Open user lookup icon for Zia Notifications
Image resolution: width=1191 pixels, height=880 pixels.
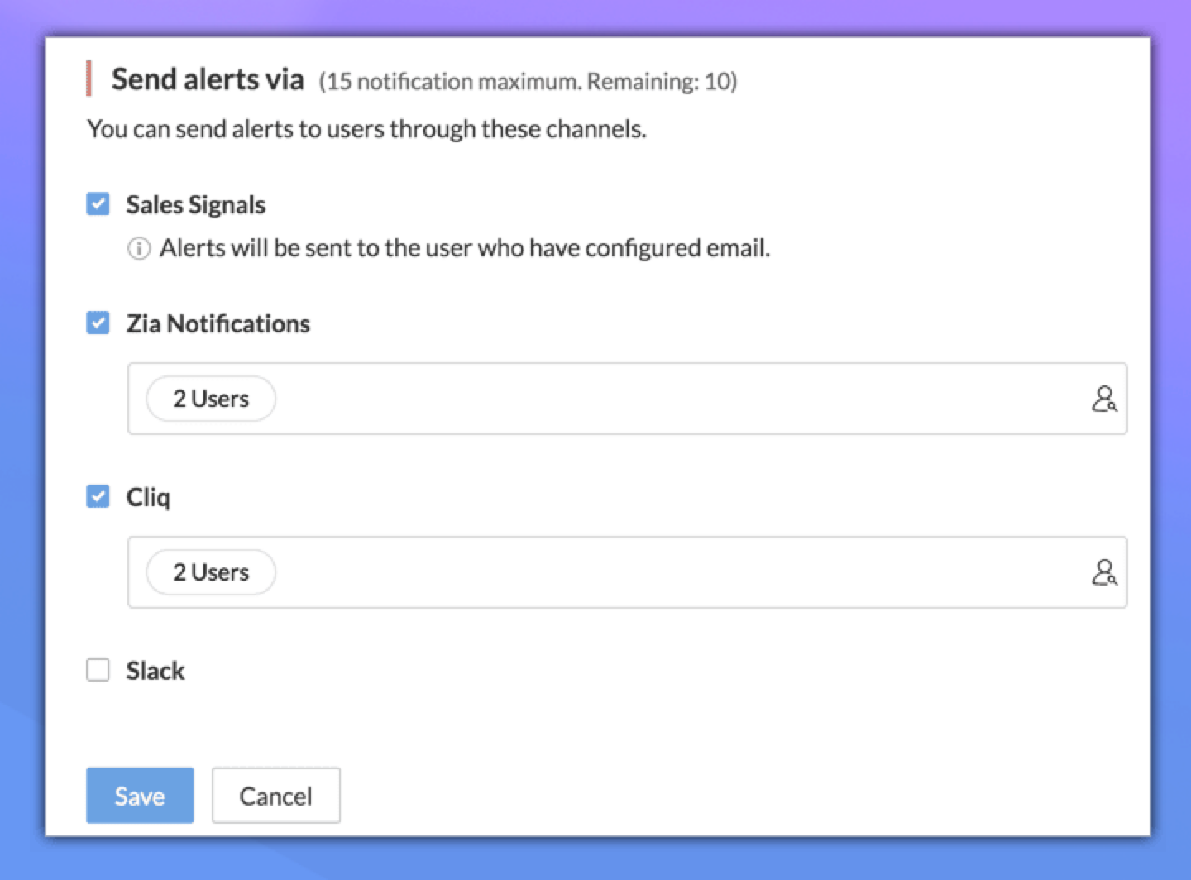coord(1103,399)
